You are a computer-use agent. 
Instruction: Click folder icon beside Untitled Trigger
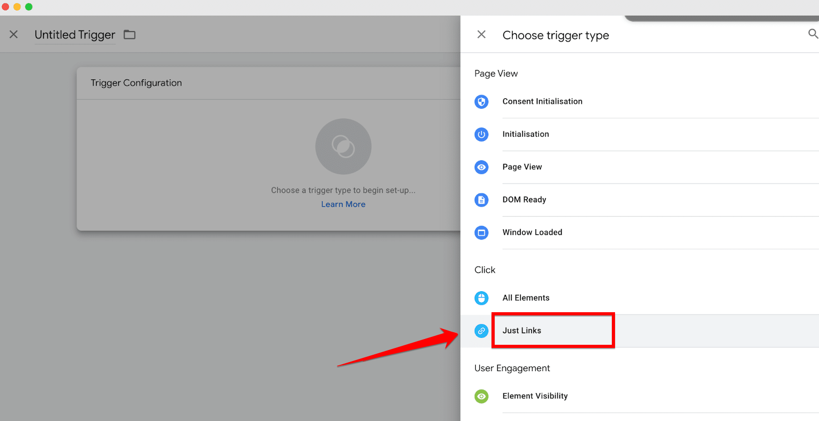click(129, 35)
